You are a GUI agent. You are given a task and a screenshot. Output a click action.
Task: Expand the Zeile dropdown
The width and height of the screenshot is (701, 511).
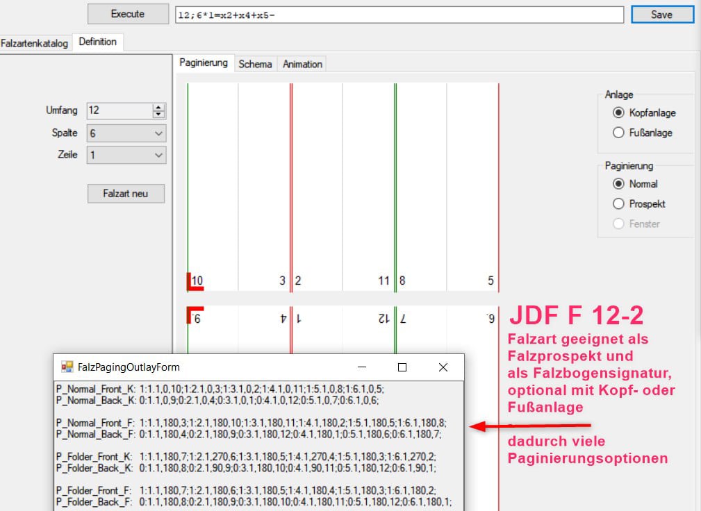coord(158,156)
